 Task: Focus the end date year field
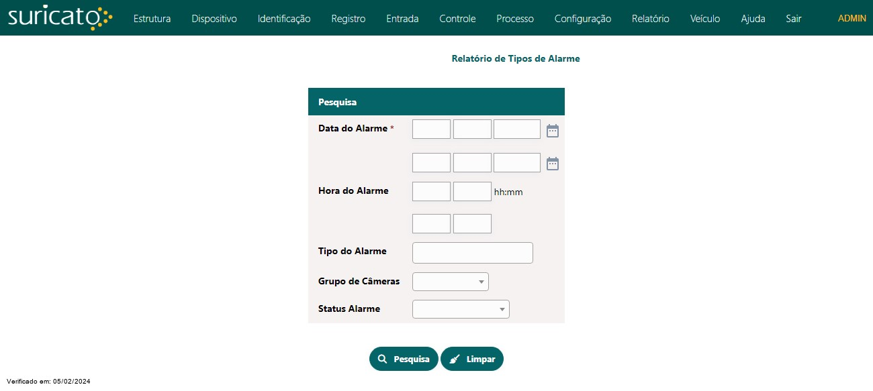(517, 163)
